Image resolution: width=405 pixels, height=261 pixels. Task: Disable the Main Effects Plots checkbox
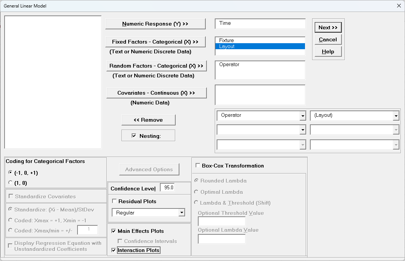coord(114,231)
